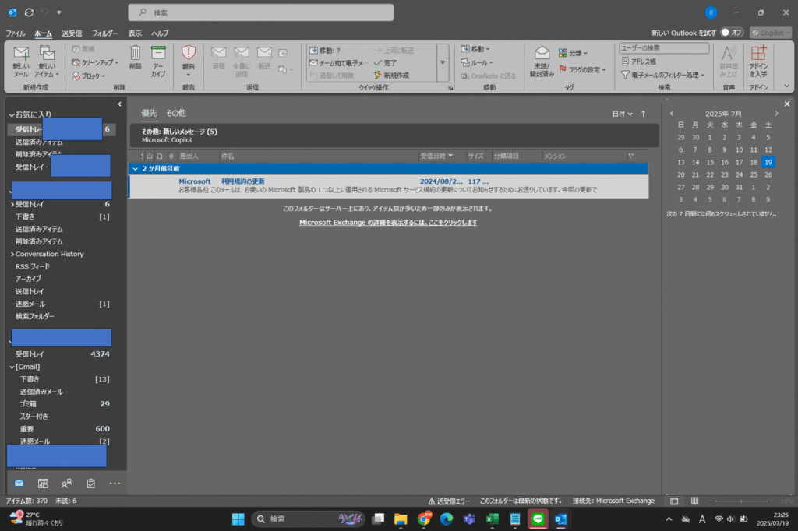Open the 新しいアイテム dropdown
The width and height of the screenshot is (798, 531).
coord(47,62)
